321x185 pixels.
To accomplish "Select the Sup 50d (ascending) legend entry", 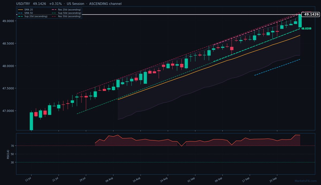I will pos(70,13).
